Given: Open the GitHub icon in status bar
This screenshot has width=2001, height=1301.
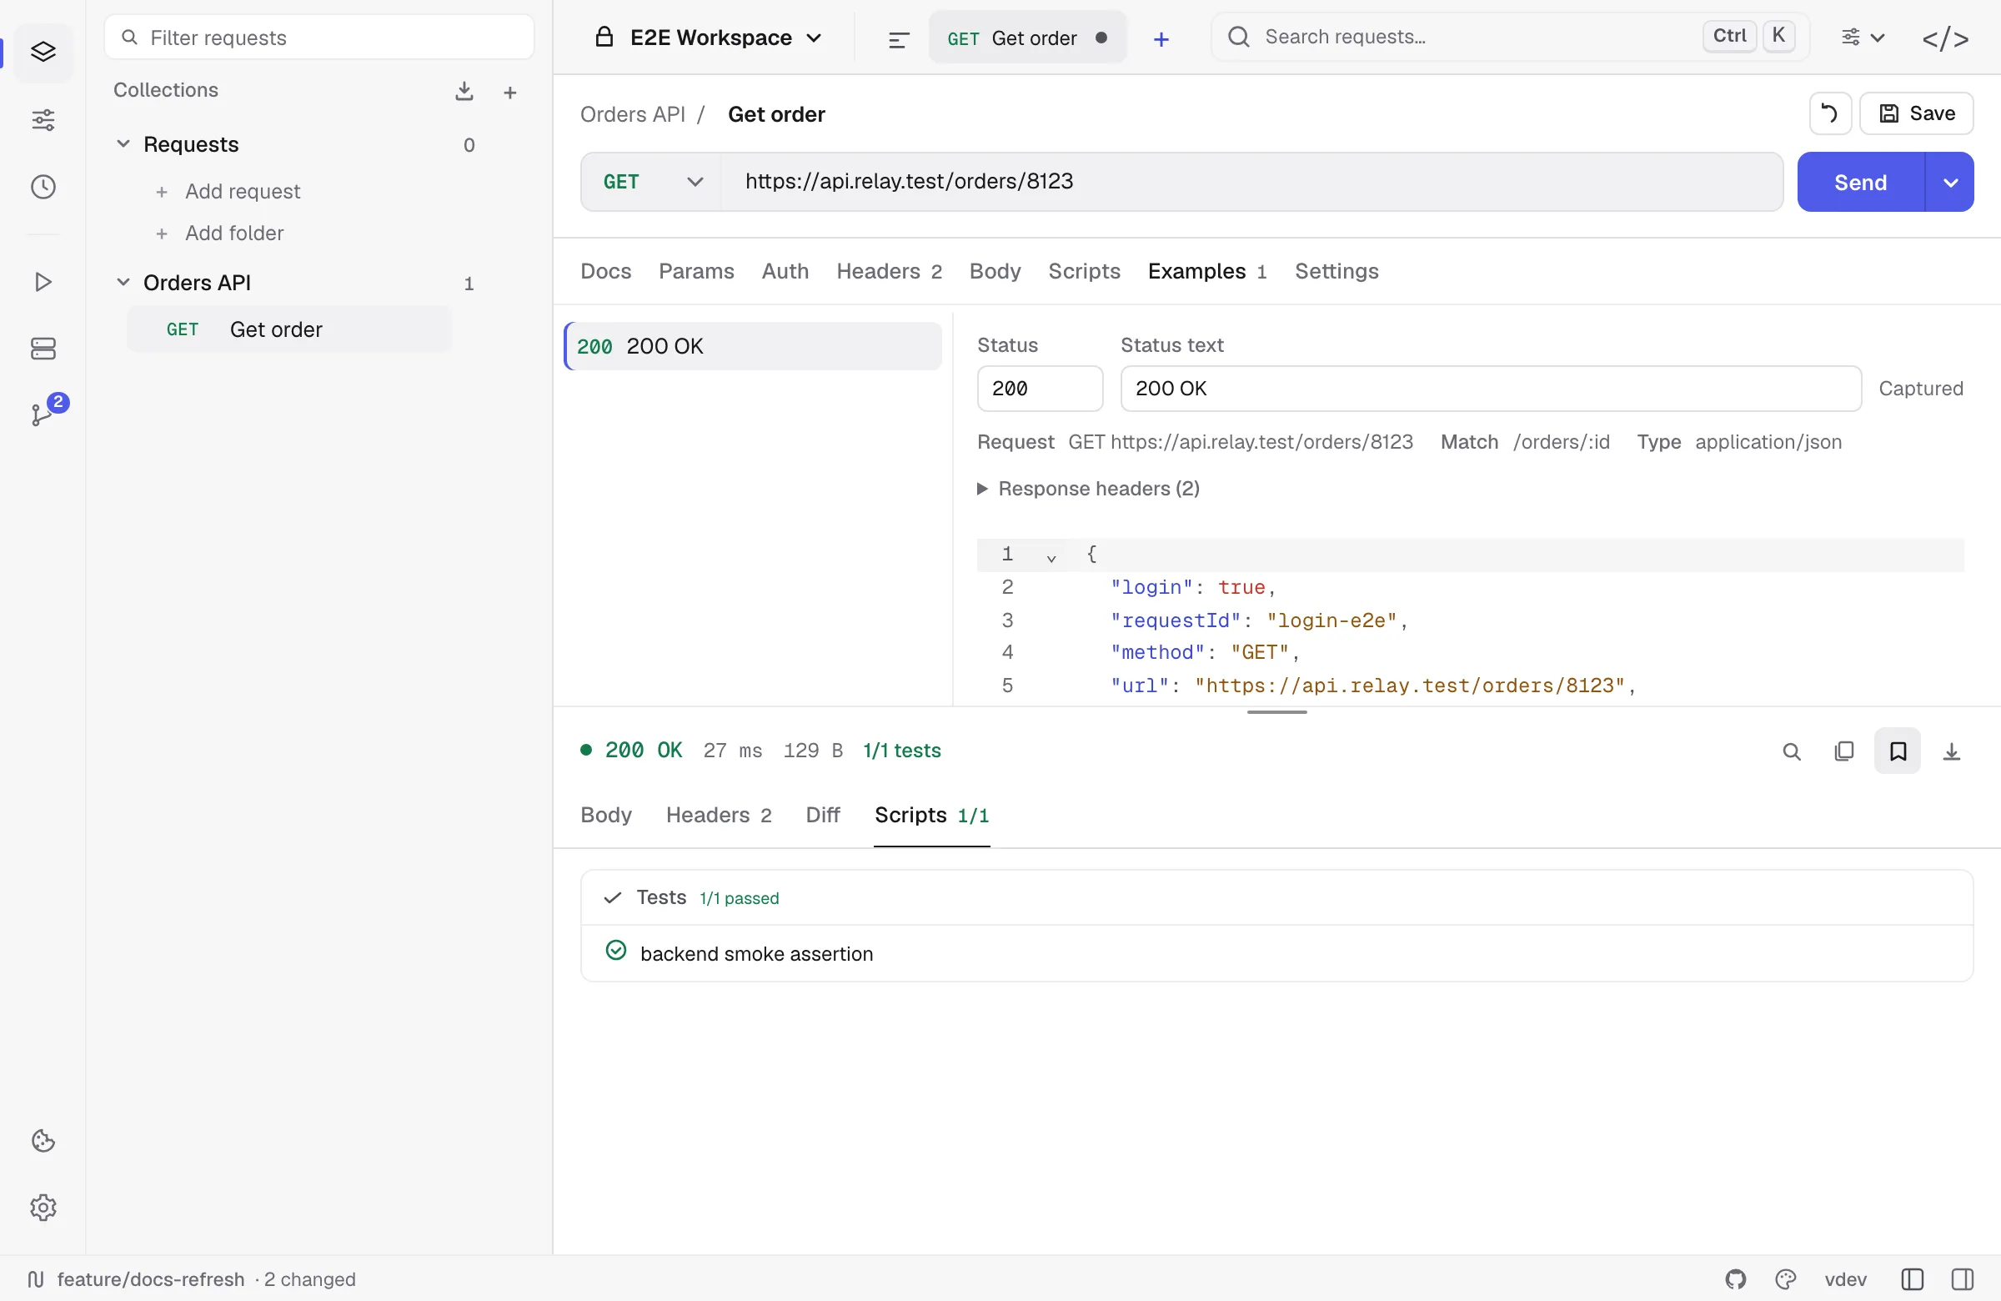Looking at the screenshot, I should point(1735,1279).
